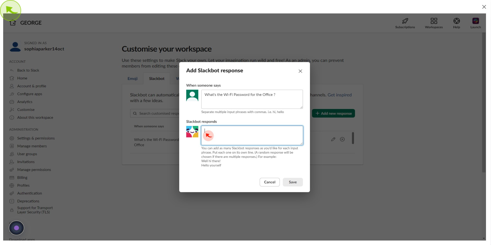491x245 pixels.
Task: Open About this workspace
Action: [x=35, y=118]
